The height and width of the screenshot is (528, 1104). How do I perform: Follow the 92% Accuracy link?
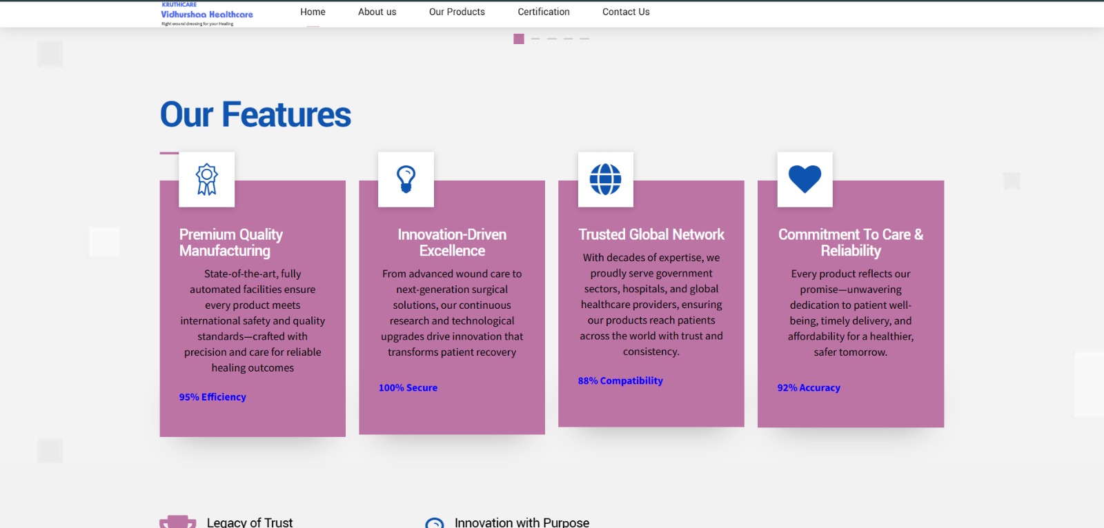click(x=809, y=388)
